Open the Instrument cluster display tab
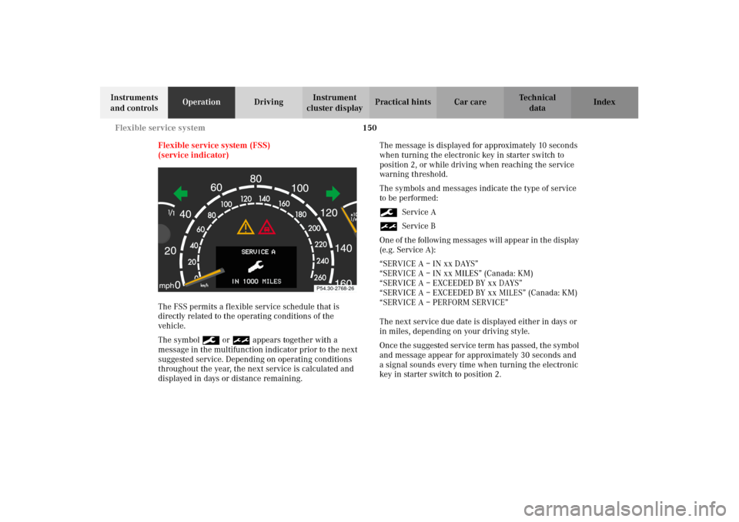 [335, 102]
